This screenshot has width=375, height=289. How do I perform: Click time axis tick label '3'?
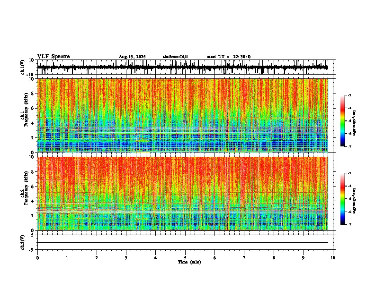click(x=126, y=258)
